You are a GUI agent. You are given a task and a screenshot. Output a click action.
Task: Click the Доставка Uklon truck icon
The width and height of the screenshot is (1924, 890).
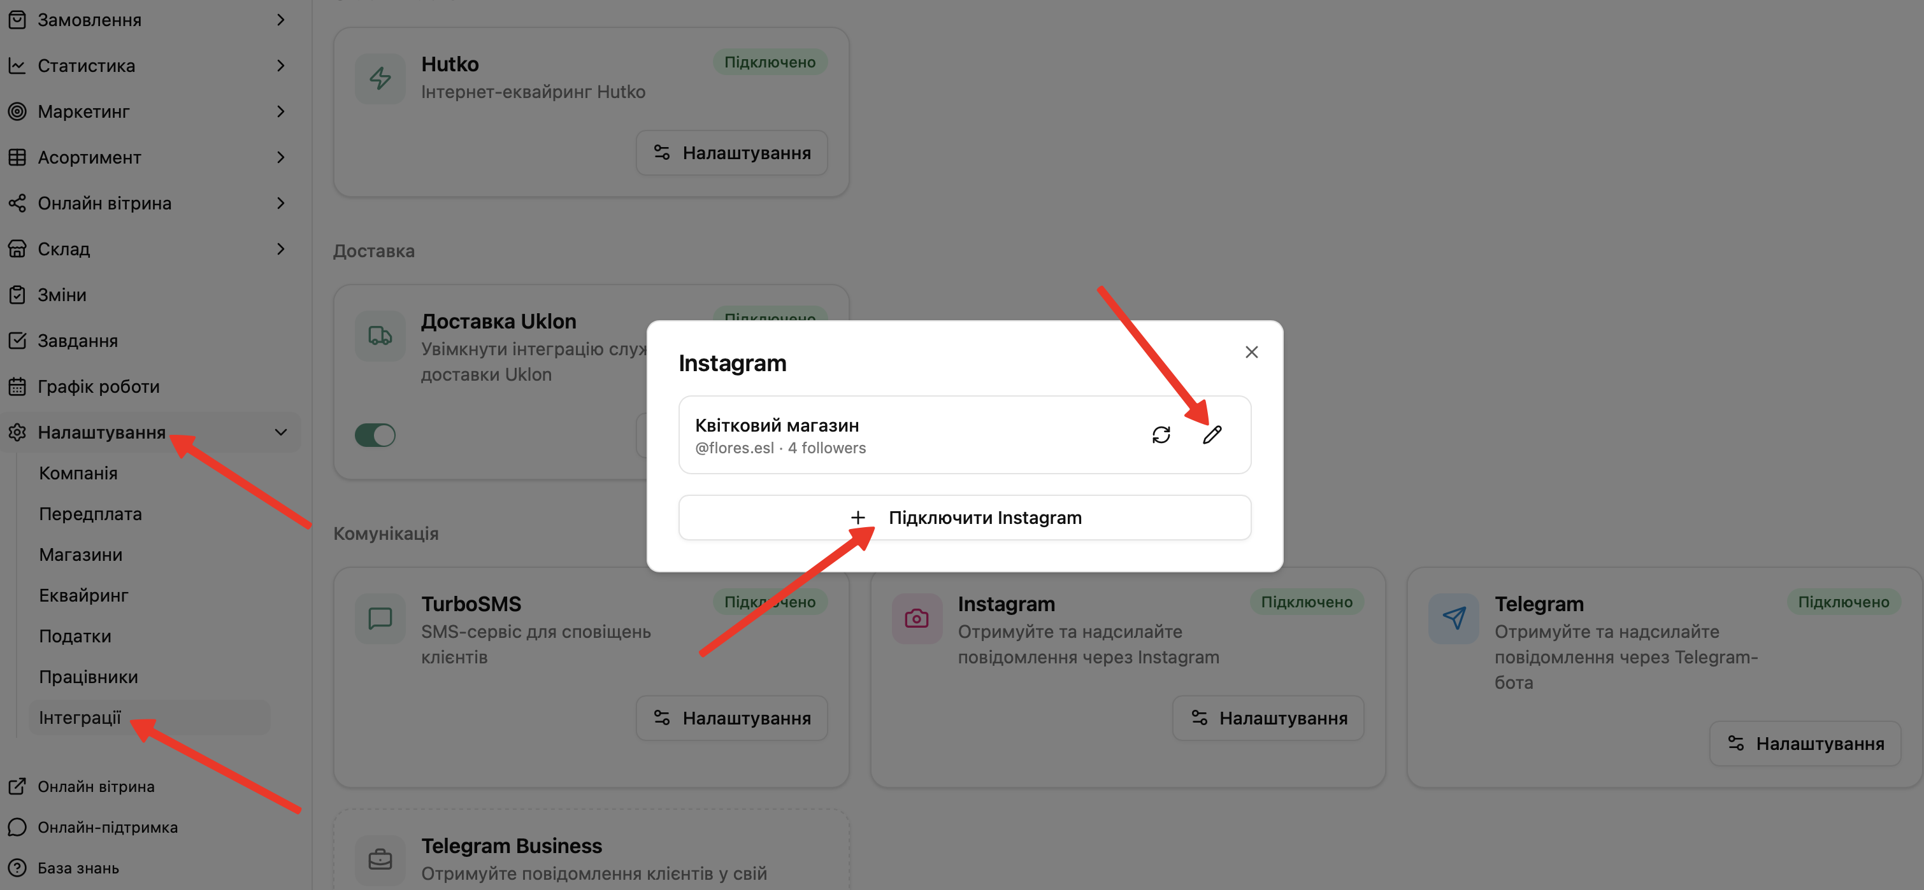[x=380, y=336]
